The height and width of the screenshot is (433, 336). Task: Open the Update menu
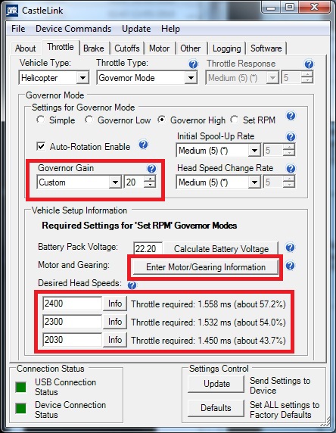pyautogui.click(x=136, y=29)
